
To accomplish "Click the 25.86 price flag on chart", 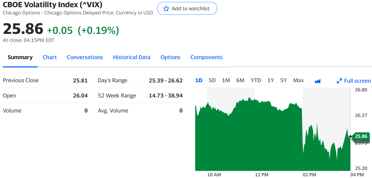I will pyautogui.click(x=361, y=136).
